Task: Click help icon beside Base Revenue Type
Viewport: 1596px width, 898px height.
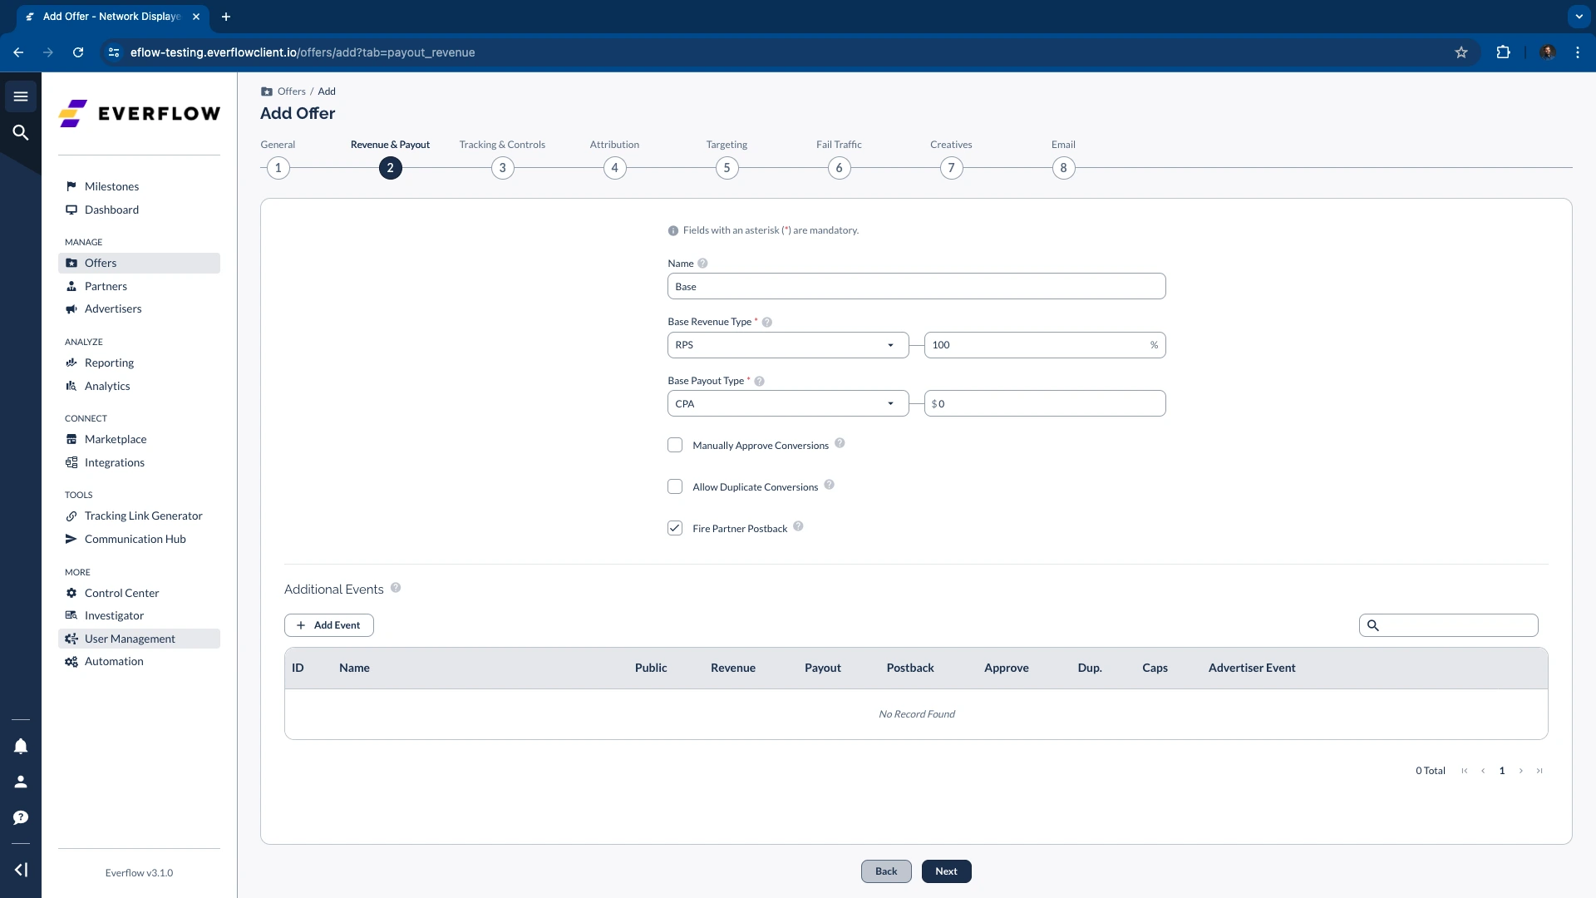Action: (x=767, y=323)
